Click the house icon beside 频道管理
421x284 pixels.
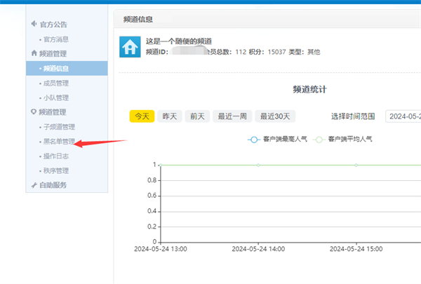coord(34,53)
